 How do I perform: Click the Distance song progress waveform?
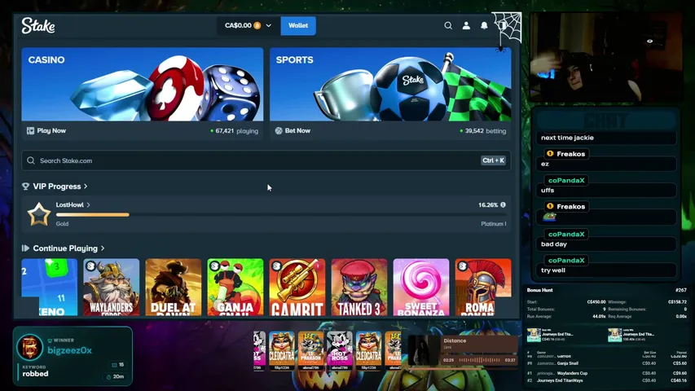click(480, 360)
